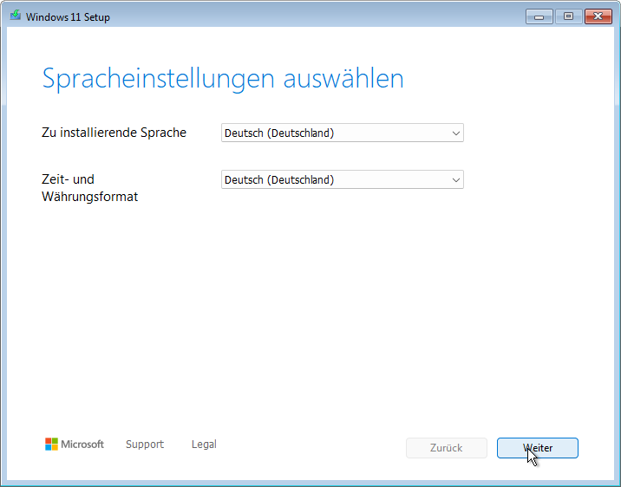The image size is (621, 487).
Task: Click the Windows 11 Setup title bar icon
Action: point(15,16)
